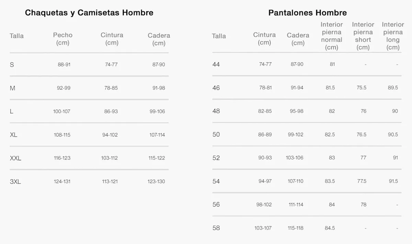Select the long inseam value 89.5

point(393,88)
